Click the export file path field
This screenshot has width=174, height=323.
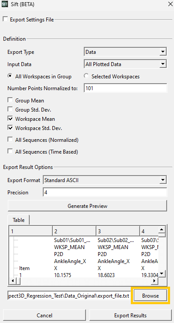[x=69, y=295]
